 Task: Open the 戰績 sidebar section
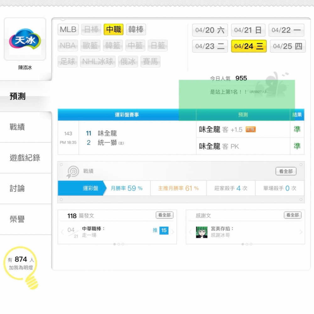pyautogui.click(x=26, y=127)
